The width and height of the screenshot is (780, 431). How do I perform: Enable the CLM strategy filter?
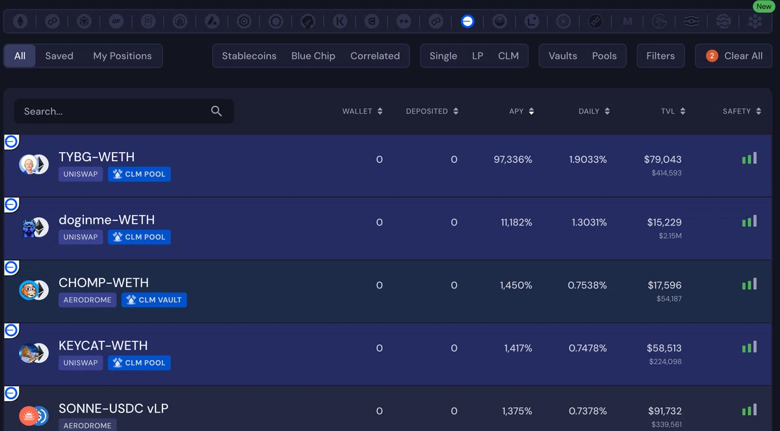pos(508,56)
